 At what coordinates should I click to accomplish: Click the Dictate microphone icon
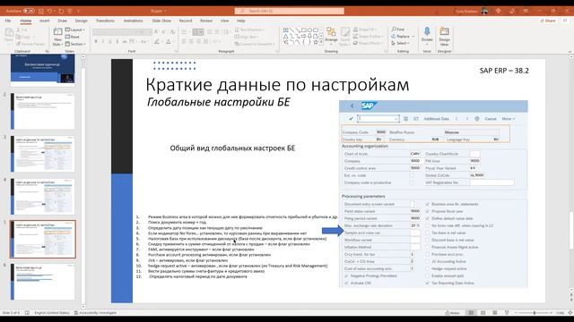pos(427,32)
